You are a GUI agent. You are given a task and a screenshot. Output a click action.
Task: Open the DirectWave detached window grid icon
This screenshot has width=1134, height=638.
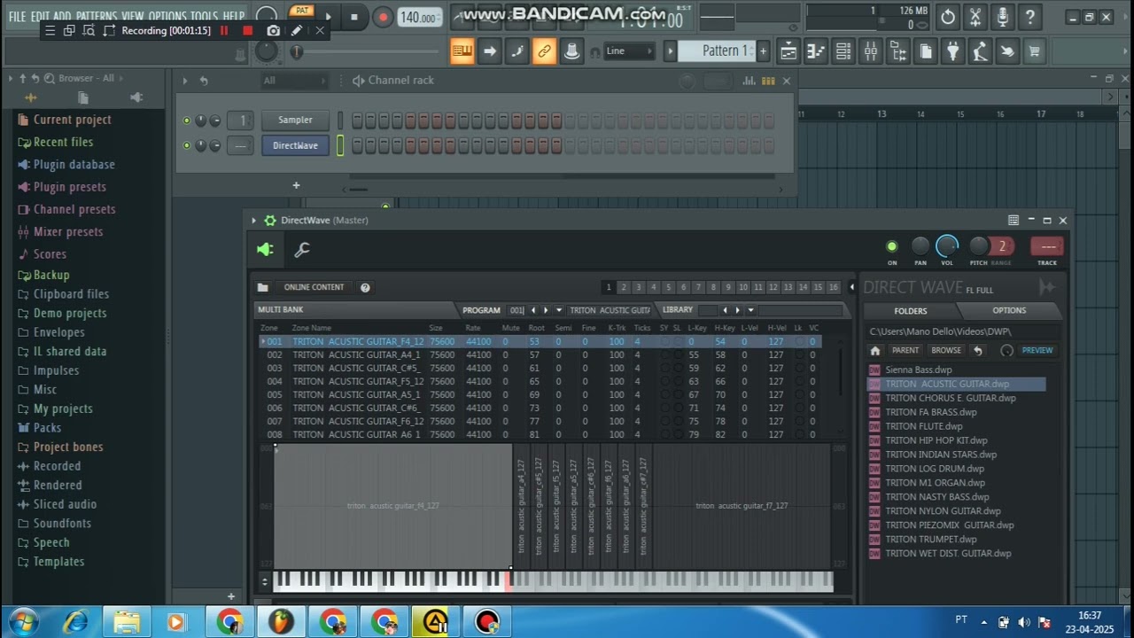coord(1014,221)
